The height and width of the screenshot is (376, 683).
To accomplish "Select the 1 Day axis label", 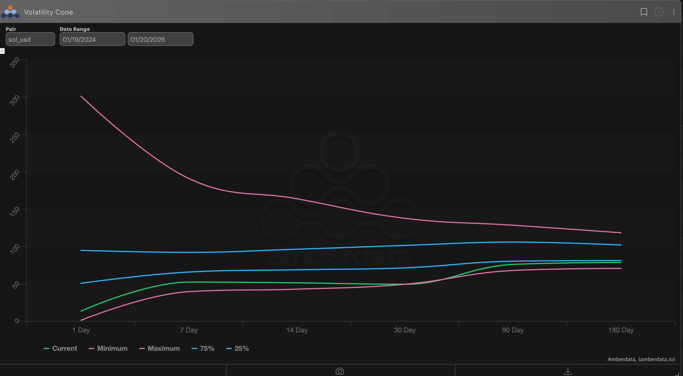I will tap(81, 330).
